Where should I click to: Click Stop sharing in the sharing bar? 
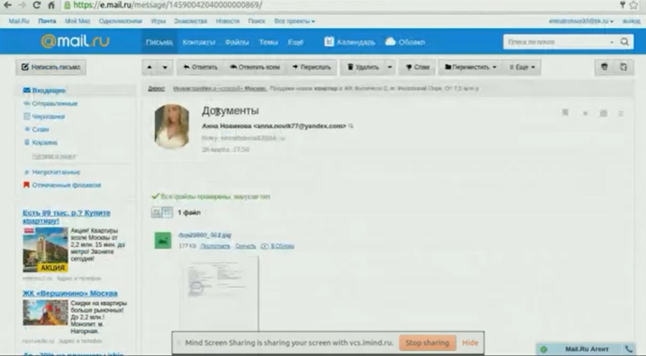(x=426, y=342)
